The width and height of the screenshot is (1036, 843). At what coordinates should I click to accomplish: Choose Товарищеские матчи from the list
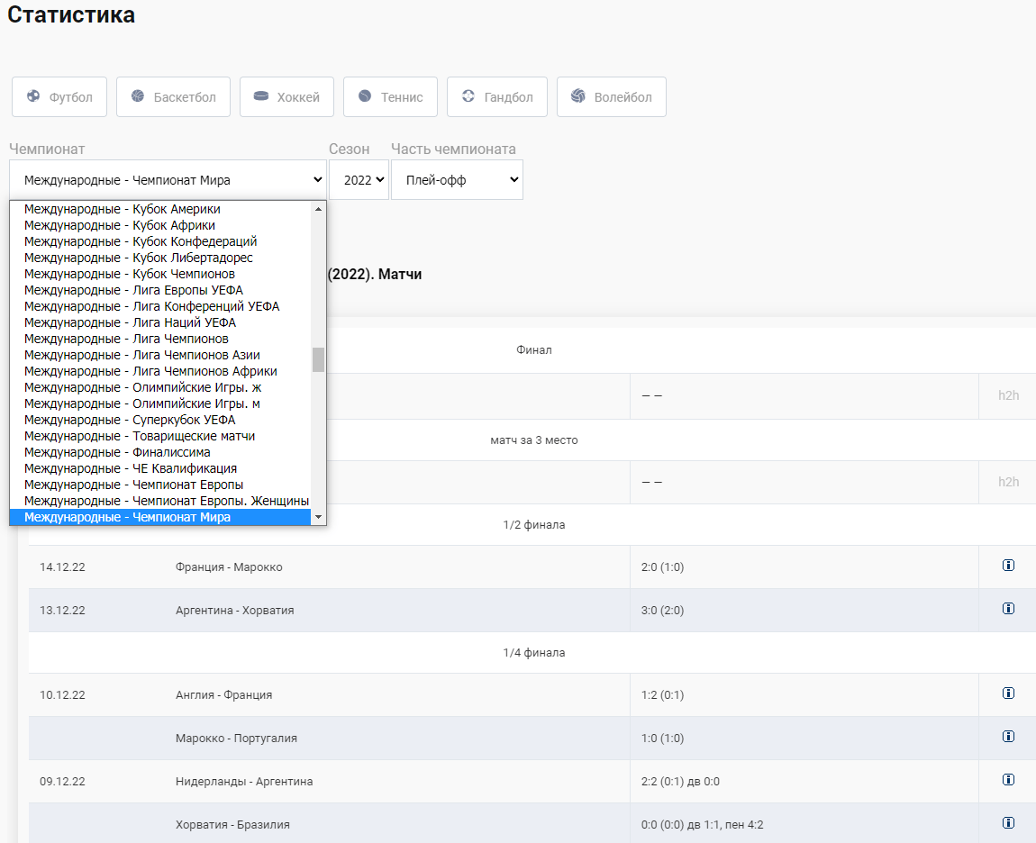(160, 436)
